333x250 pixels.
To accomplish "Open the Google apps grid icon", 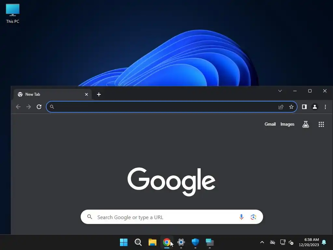I will coord(321,124).
